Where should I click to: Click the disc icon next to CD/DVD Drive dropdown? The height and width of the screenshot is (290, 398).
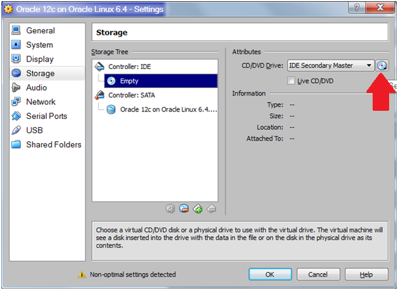click(382, 66)
